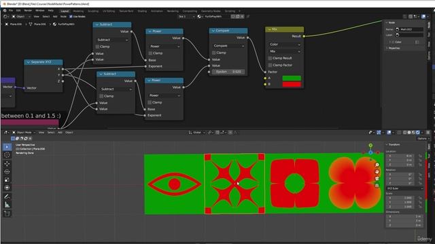Select the Move tool in viewport toolbar

7,163
